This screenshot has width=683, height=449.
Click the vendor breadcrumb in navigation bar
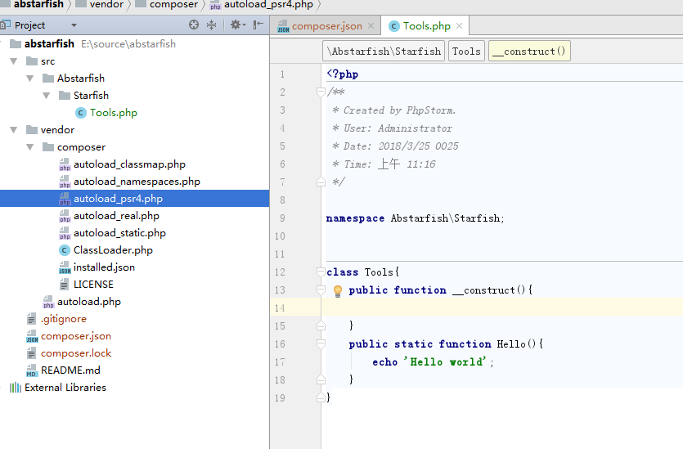[106, 5]
